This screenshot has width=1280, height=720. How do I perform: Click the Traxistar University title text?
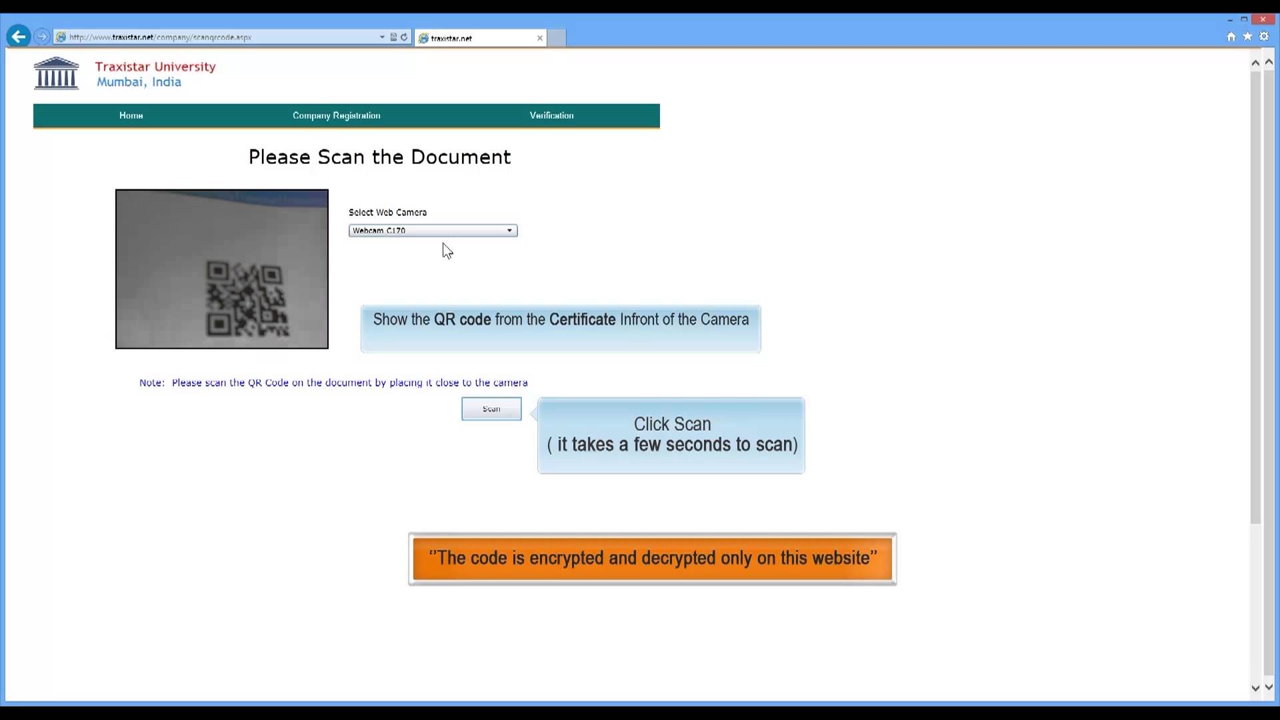click(155, 67)
